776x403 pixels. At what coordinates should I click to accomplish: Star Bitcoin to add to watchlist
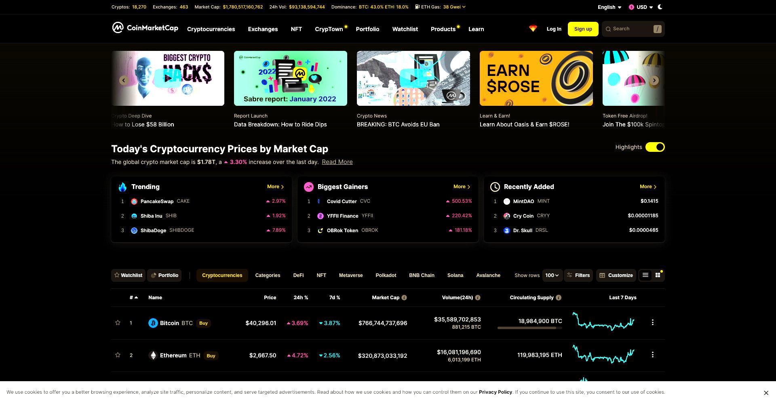click(118, 323)
